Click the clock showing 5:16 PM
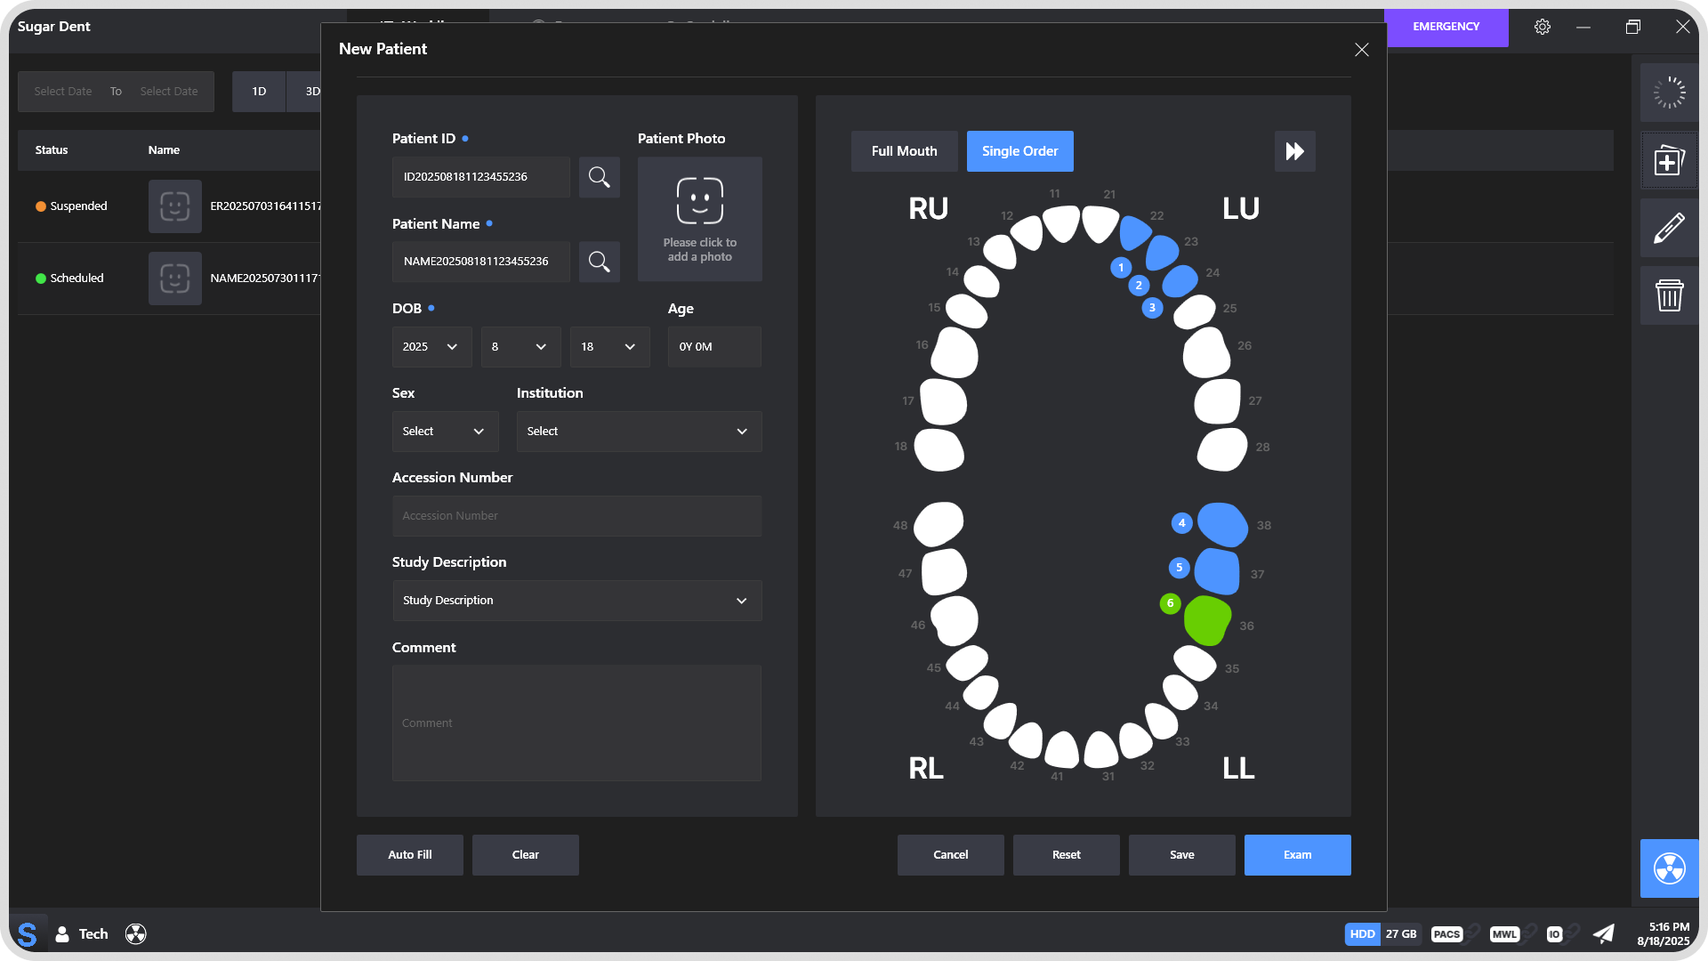 click(x=1669, y=927)
